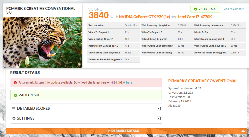The width and height of the screenshot is (249, 137).
Task: Select the Test duration row
Action: (114, 25)
